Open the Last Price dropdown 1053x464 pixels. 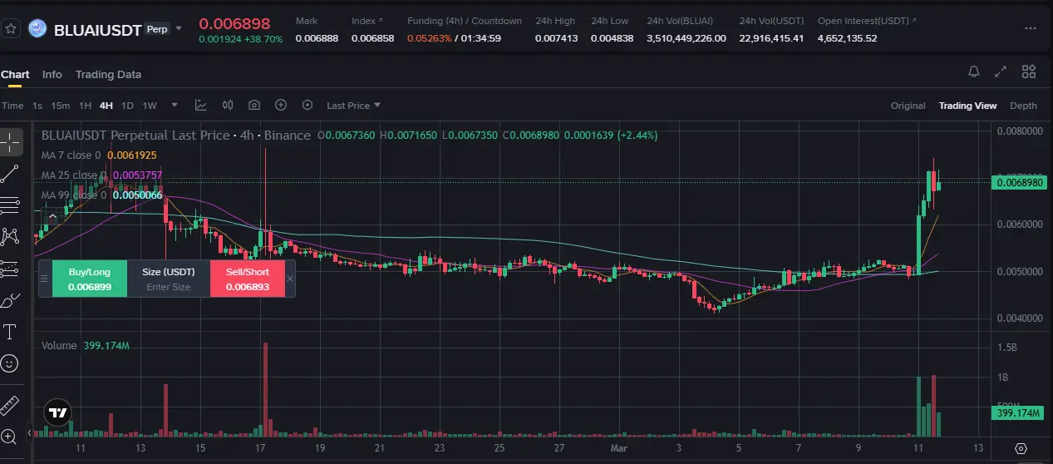click(353, 106)
